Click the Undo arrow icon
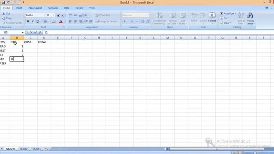Image resolution: width=274 pixels, height=154 pixels. pyautogui.click(x=8, y=3)
